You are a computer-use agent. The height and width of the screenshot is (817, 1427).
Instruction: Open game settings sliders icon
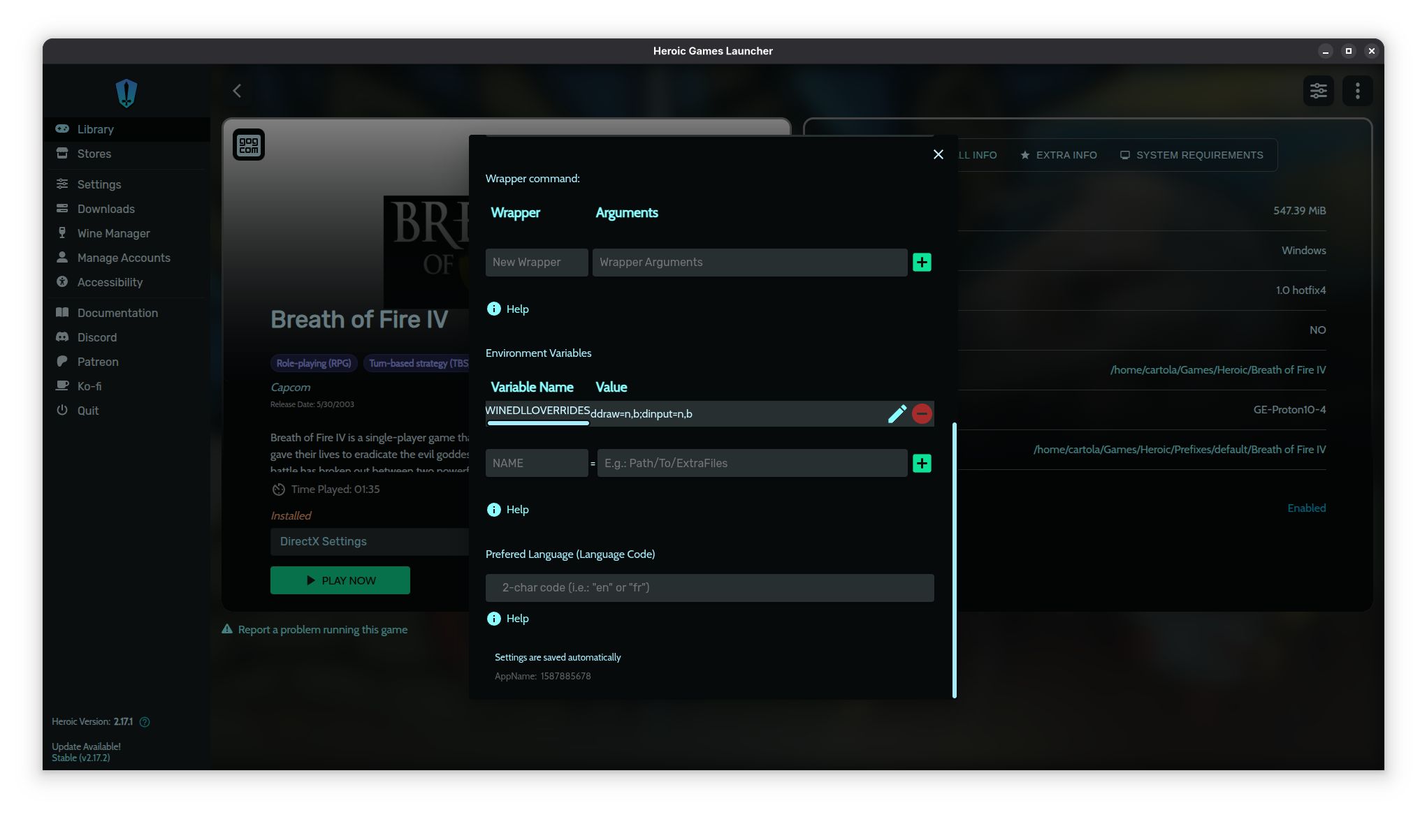1319,91
